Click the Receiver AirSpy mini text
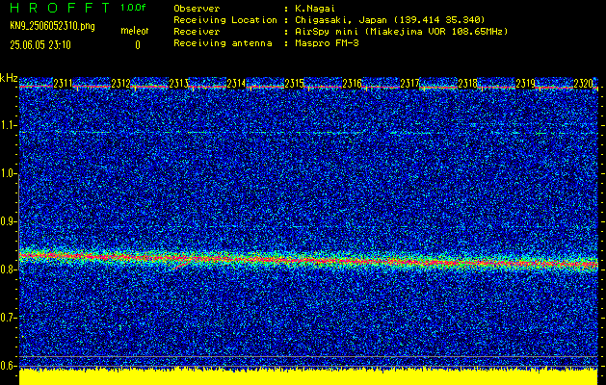Image resolution: width=606 pixels, height=385 pixels. point(401,32)
